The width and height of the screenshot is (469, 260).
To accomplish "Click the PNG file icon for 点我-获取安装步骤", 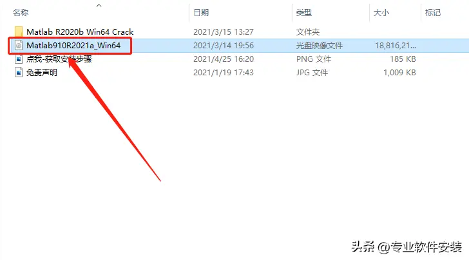I will (19, 59).
